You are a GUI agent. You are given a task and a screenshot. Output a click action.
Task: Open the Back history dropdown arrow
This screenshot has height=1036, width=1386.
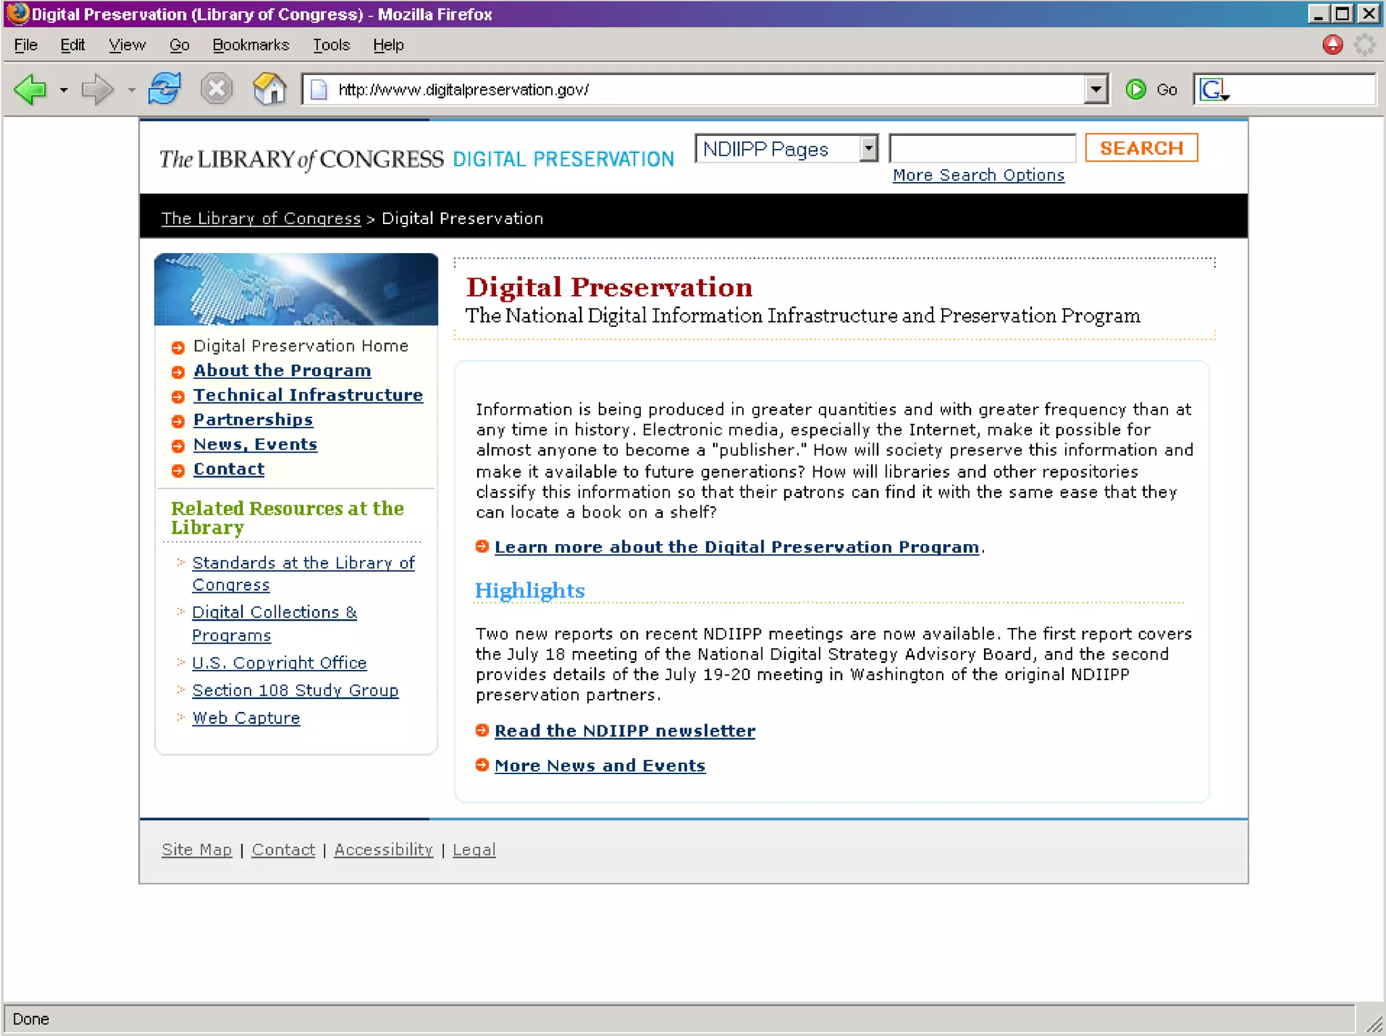tap(64, 90)
